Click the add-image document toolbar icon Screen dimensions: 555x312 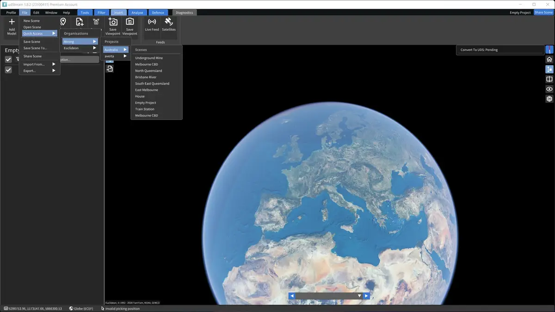tap(80, 22)
